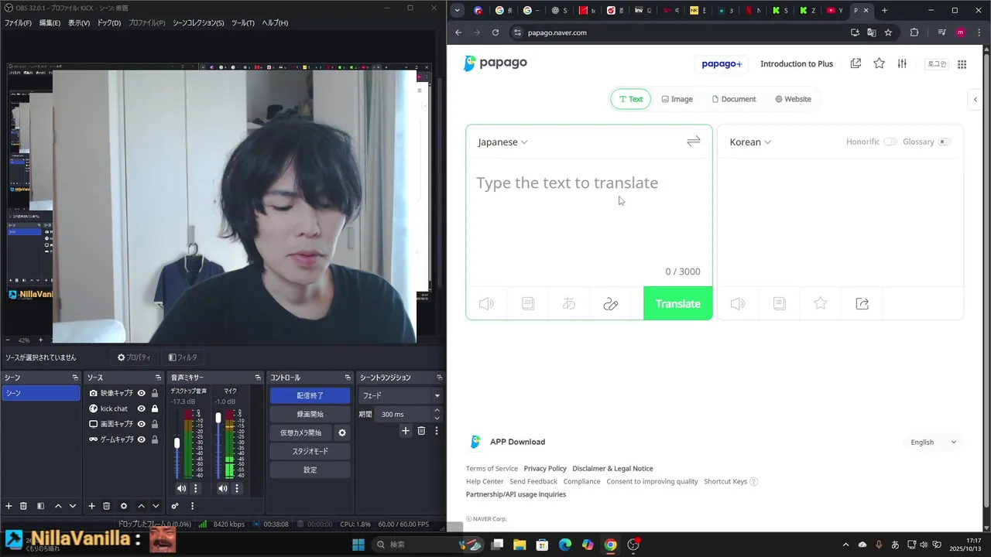The height and width of the screenshot is (557, 991).
Task: Share the translation result in Papago
Action: pos(862,304)
